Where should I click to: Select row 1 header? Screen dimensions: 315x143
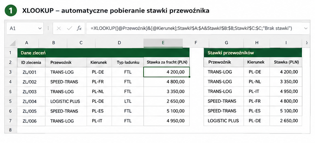[x=11, y=53]
